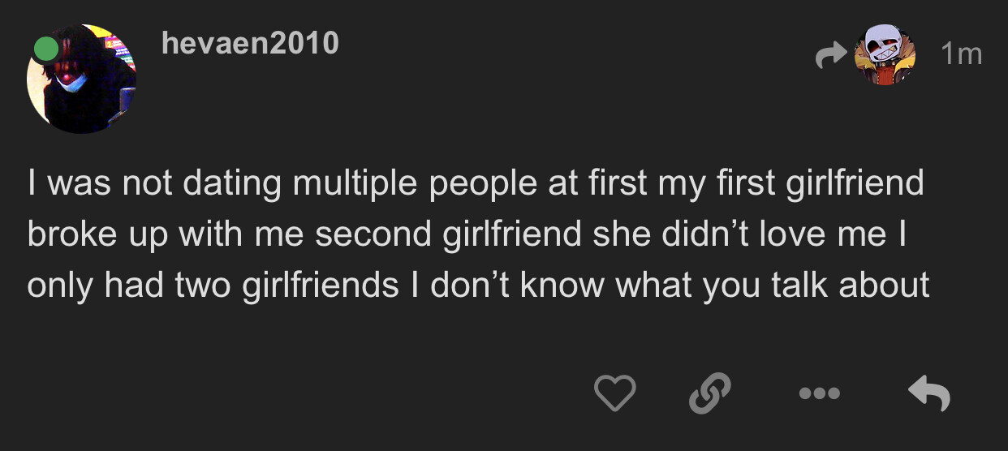The width and height of the screenshot is (1008, 451).
Task: Click the in-reply-to arrow beside skeleton avatar
Action: 829,54
